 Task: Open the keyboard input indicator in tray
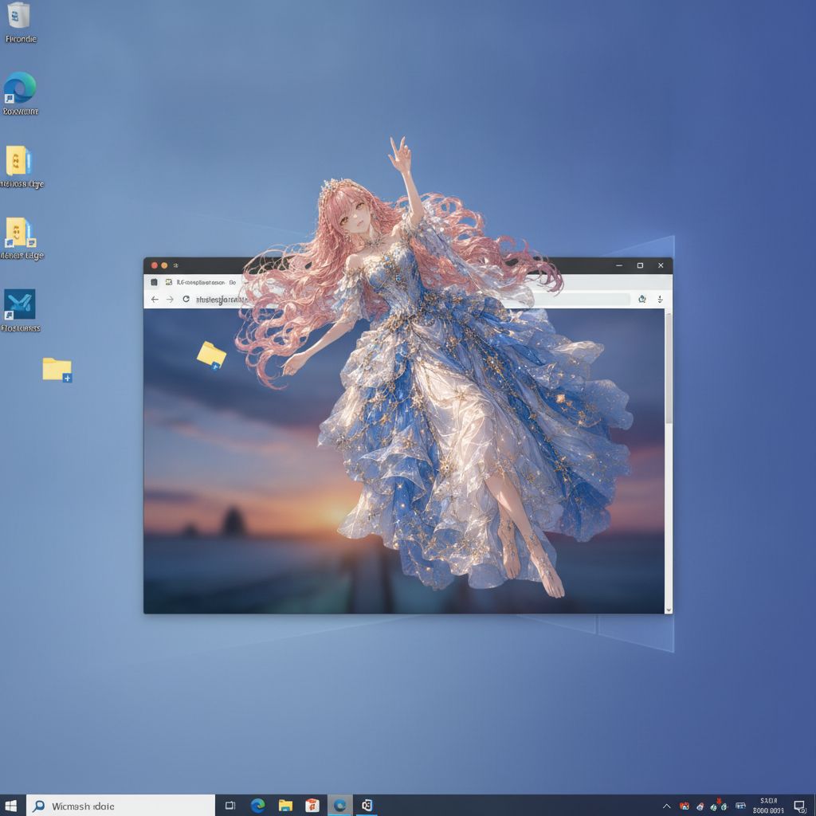(x=740, y=806)
